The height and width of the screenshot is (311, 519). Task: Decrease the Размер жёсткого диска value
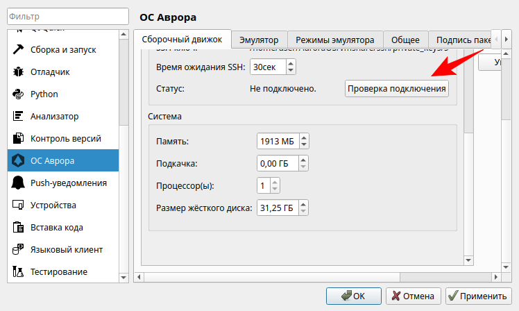click(303, 211)
